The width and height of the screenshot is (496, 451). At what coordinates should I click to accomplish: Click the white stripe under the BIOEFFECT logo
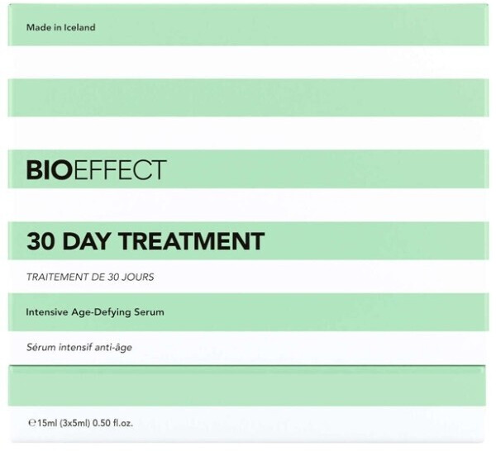point(248,205)
